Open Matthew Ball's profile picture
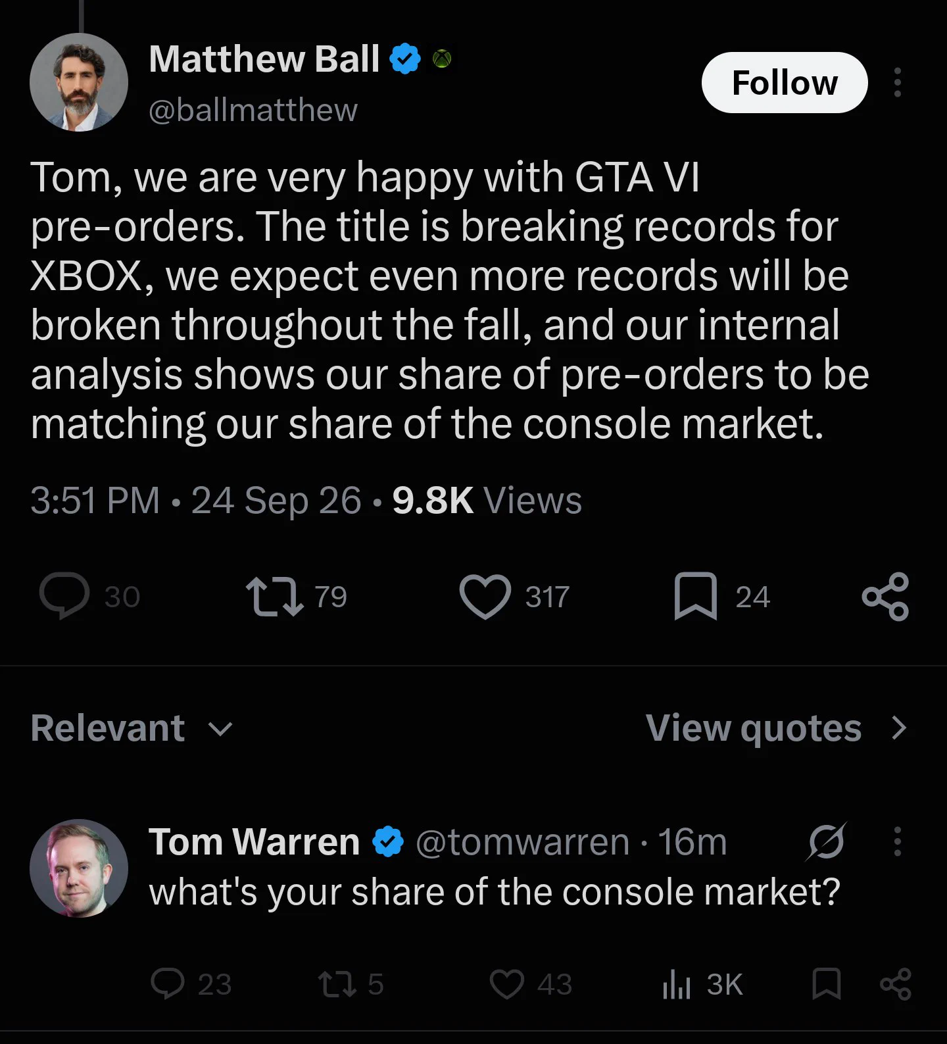The width and height of the screenshot is (947, 1044). (x=79, y=82)
